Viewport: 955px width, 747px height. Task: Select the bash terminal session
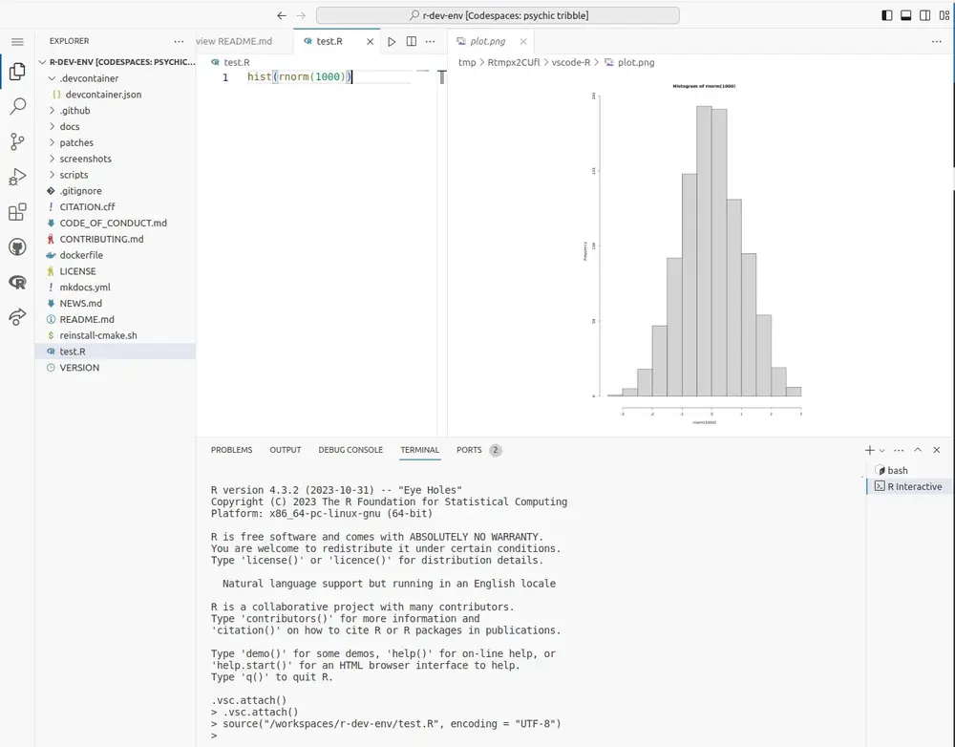[x=897, y=470]
